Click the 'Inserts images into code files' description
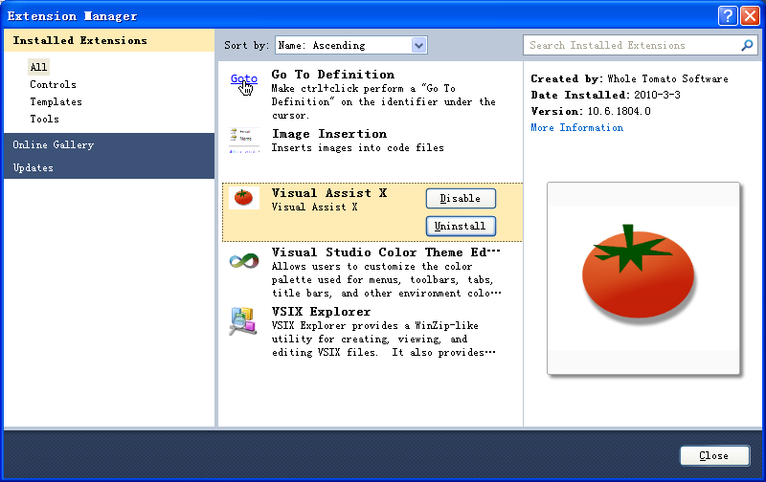This screenshot has height=482, width=766. 357,148
